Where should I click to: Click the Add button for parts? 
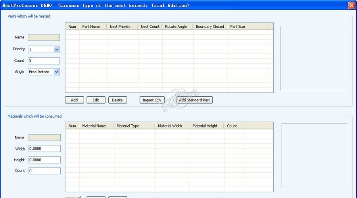point(75,100)
